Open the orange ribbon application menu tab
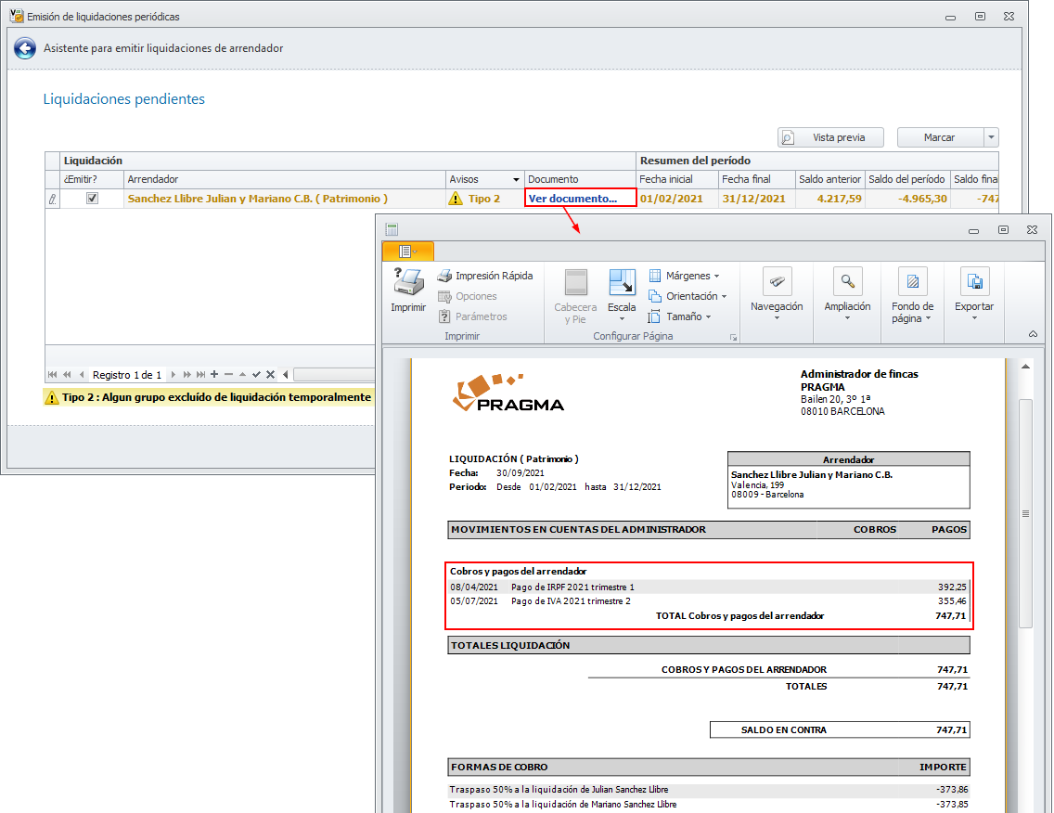Image resolution: width=1054 pixels, height=813 pixels. pyautogui.click(x=407, y=252)
